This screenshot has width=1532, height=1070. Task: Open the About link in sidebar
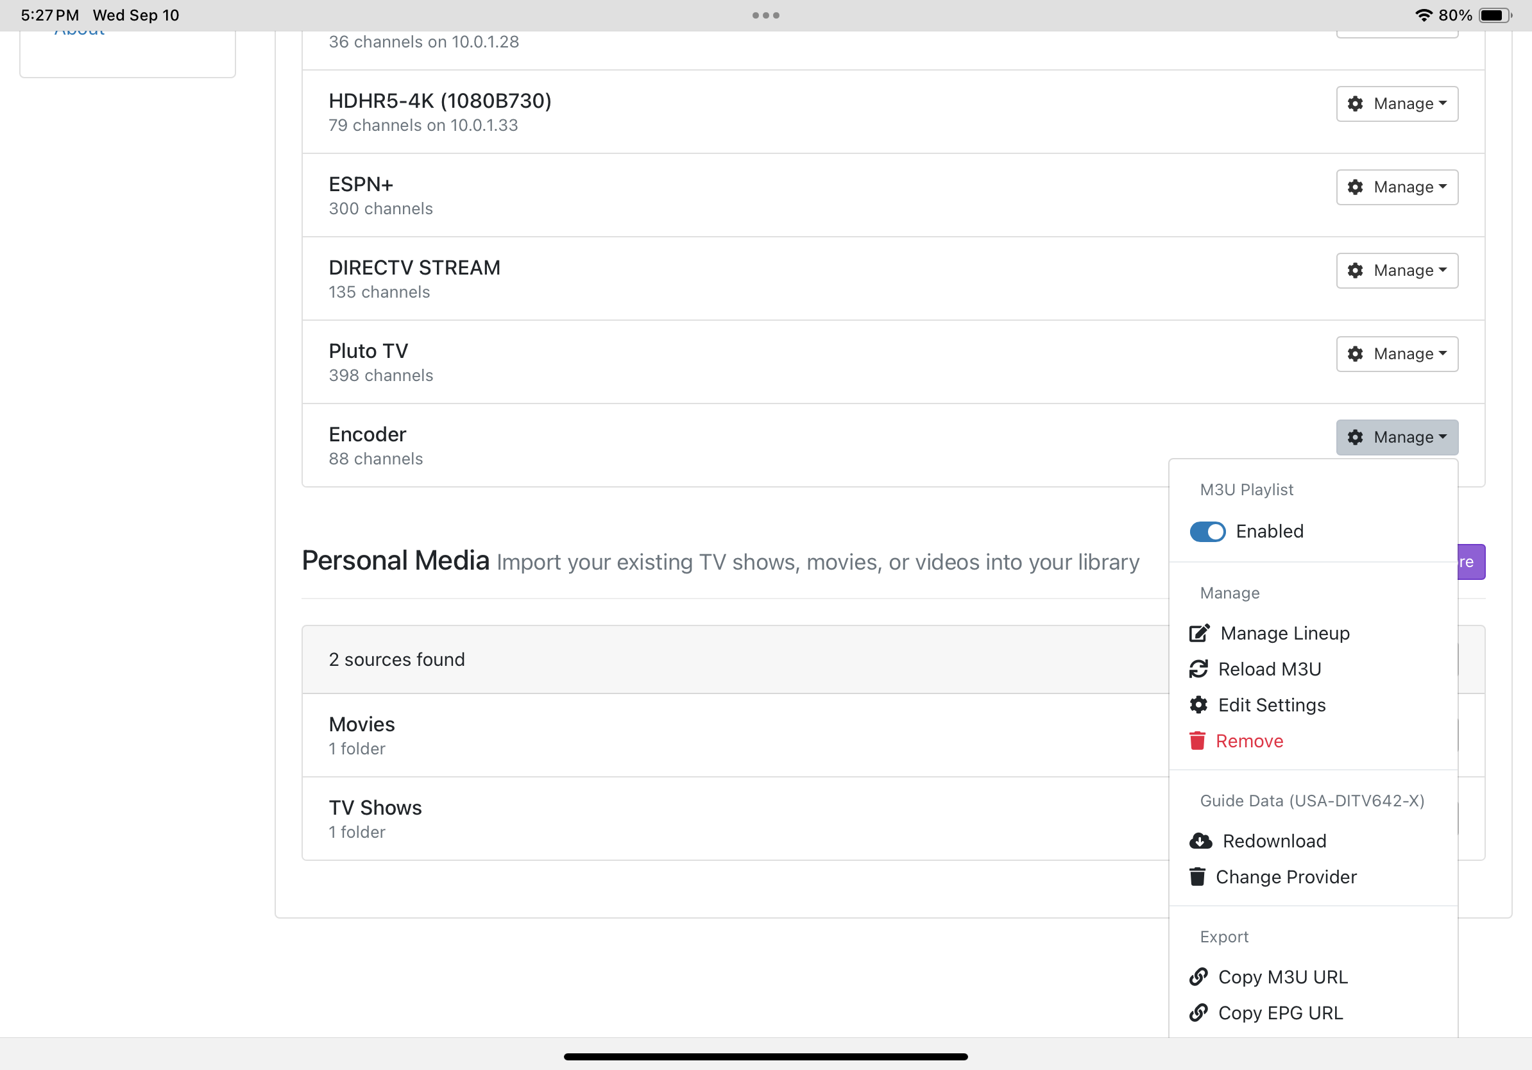pyautogui.click(x=80, y=33)
